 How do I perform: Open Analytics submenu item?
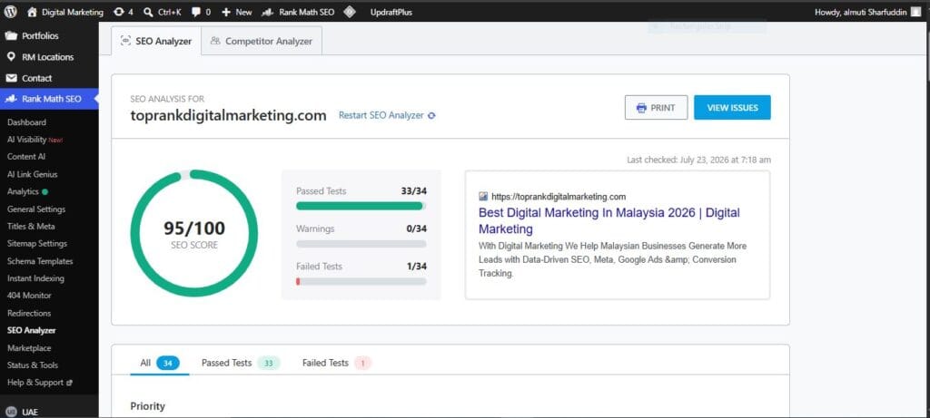[x=23, y=192]
